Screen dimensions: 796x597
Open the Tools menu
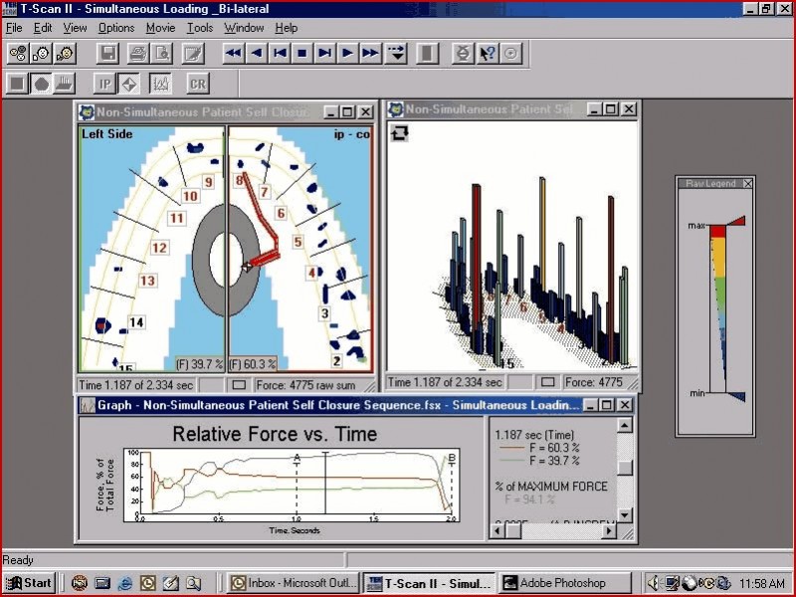200,28
